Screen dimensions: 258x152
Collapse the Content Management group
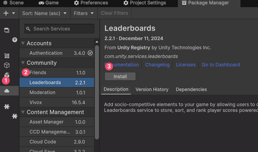[23, 112]
